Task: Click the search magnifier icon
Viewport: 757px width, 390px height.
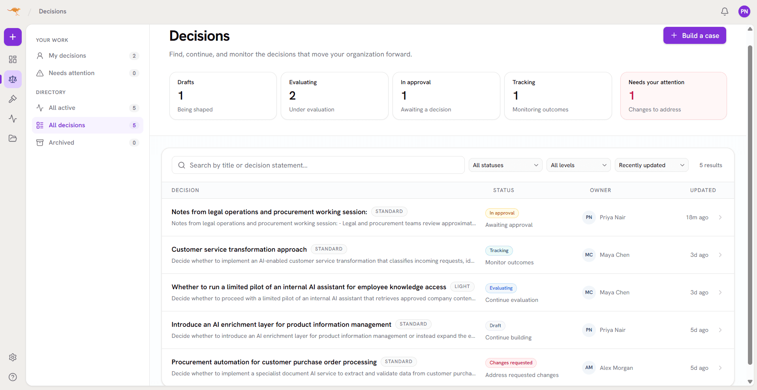Action: (182, 165)
